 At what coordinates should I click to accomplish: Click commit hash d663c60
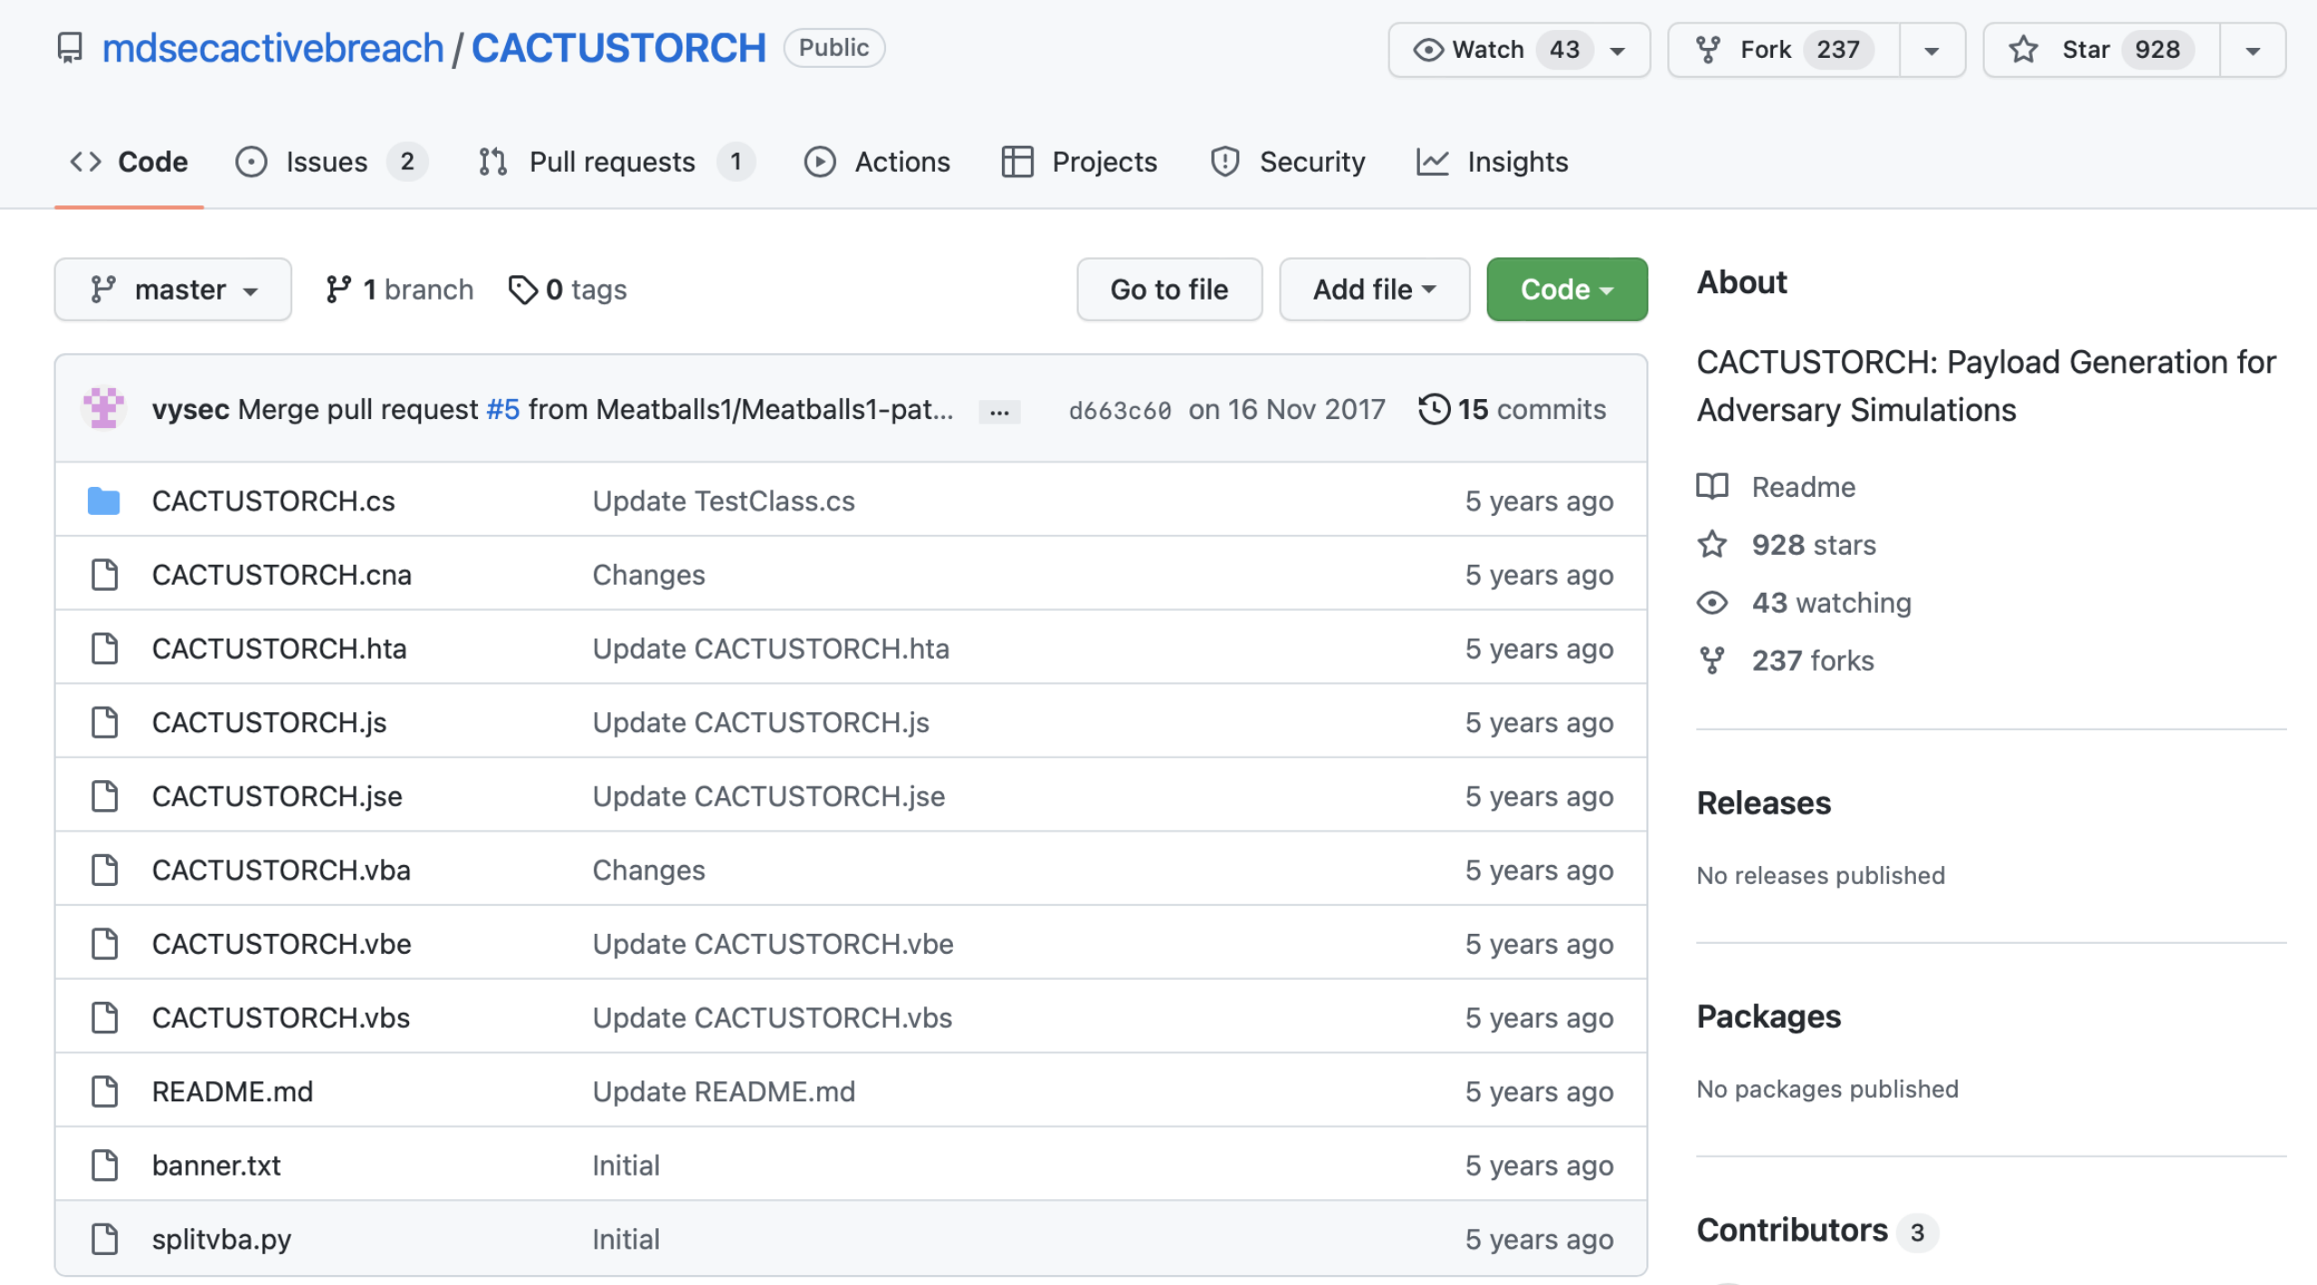point(1120,410)
